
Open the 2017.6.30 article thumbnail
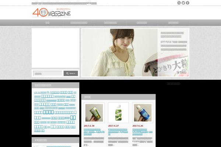(94, 113)
